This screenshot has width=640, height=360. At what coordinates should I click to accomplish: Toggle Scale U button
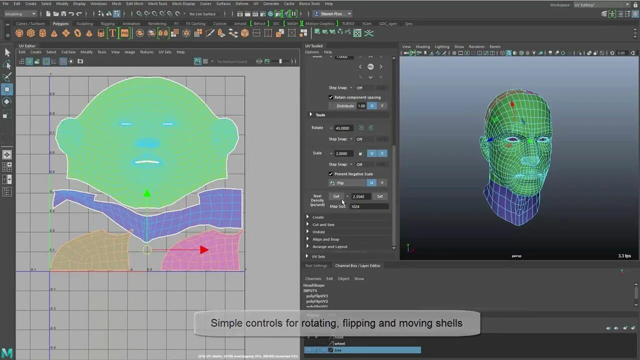pos(372,153)
